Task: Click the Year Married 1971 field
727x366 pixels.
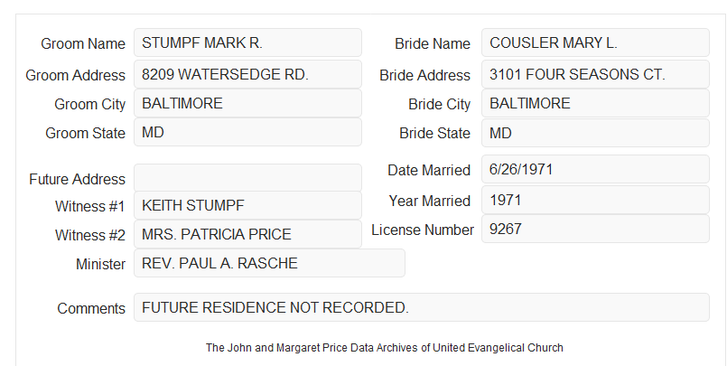Action: [595, 200]
